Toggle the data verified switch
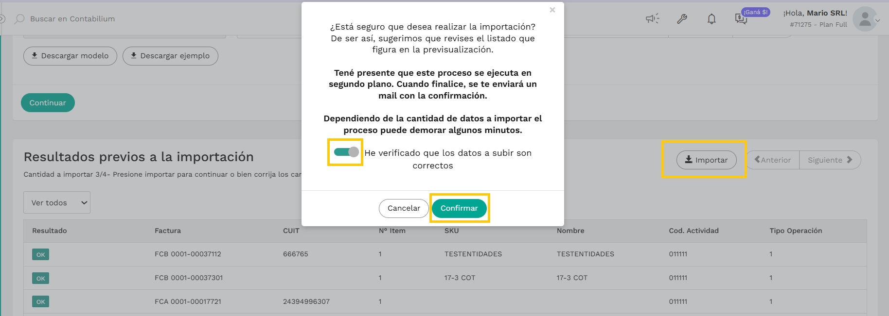The height and width of the screenshot is (316, 889). click(x=346, y=152)
